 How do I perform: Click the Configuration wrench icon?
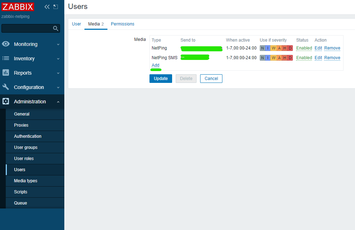6,87
